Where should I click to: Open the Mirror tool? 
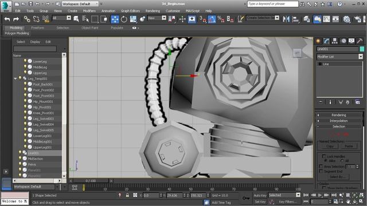[286, 19]
